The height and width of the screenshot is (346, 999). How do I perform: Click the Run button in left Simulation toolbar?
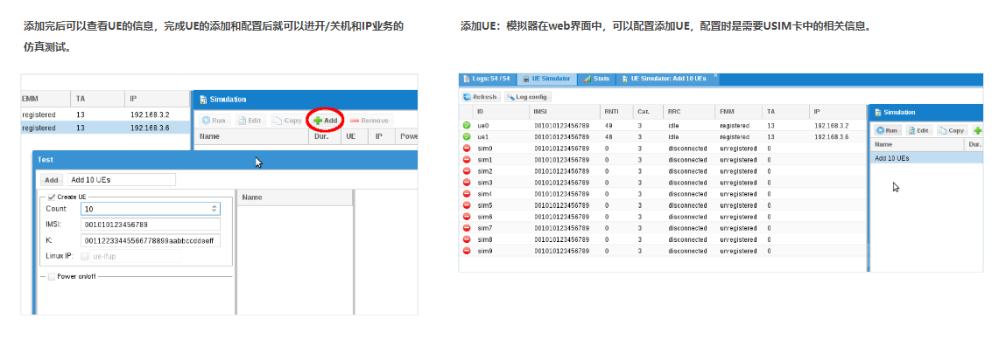214,120
